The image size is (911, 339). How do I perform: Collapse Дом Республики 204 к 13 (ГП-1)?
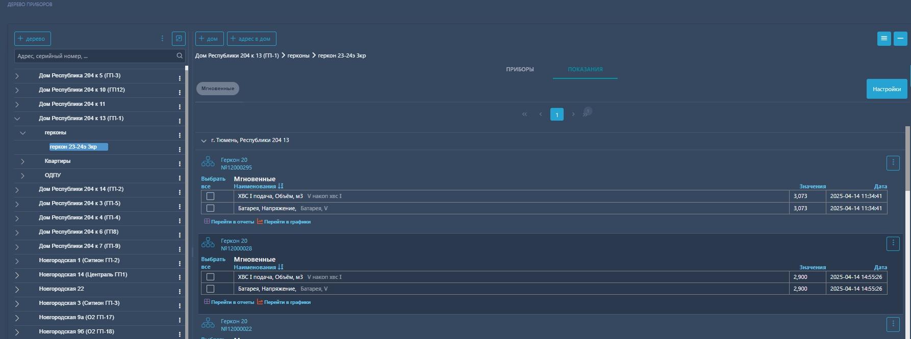[17, 119]
